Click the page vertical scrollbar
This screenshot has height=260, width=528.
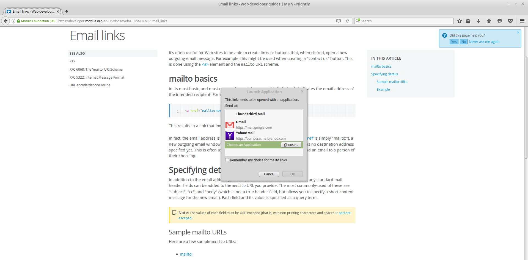526,107
